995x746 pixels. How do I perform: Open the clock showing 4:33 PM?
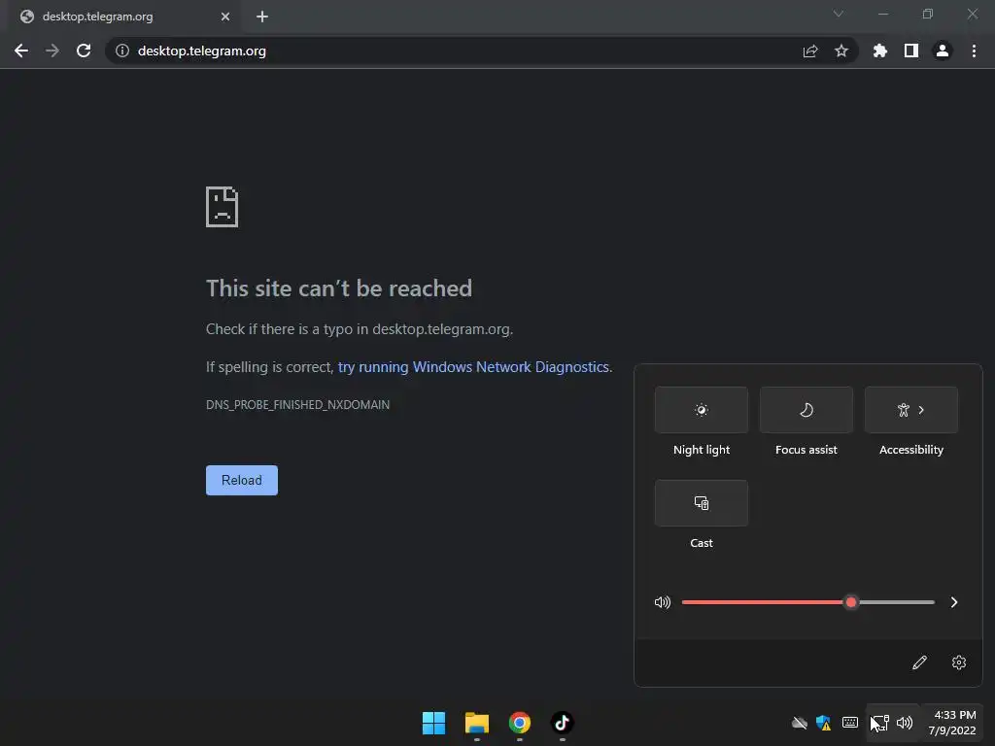(952, 723)
